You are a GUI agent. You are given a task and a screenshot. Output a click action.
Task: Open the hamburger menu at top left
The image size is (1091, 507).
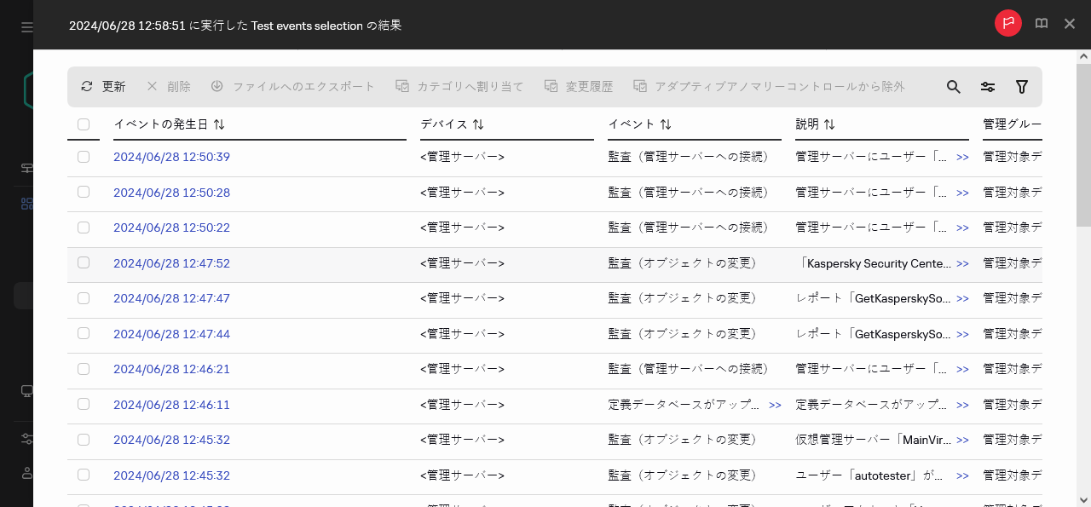[26, 26]
